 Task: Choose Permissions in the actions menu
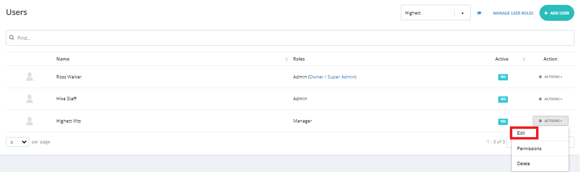coord(529,149)
